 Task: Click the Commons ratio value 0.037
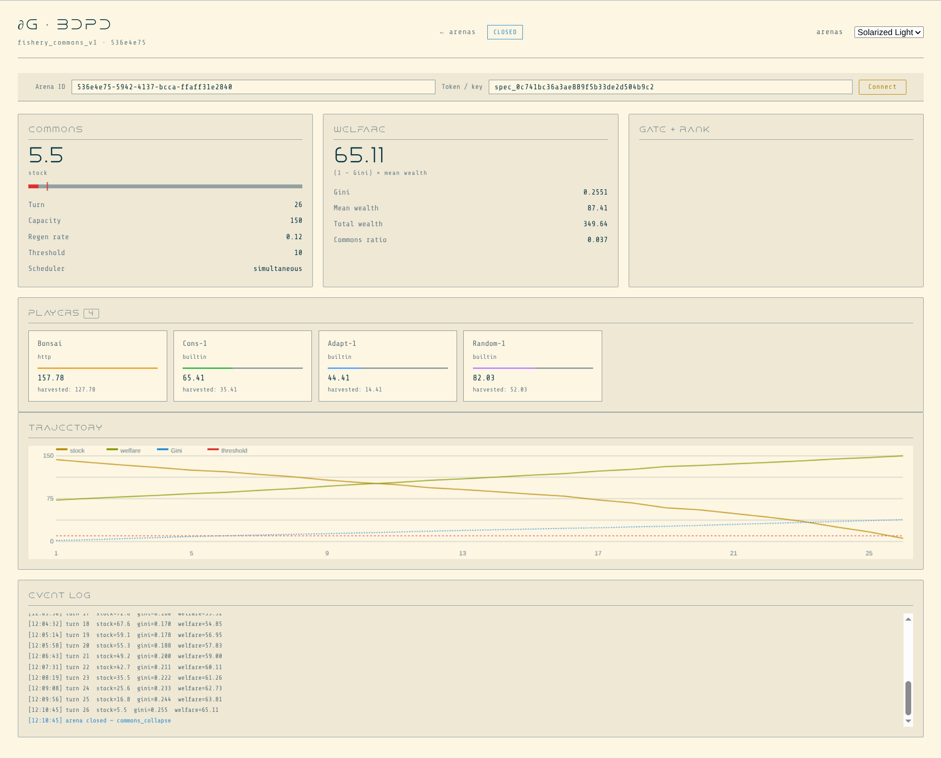pos(597,240)
